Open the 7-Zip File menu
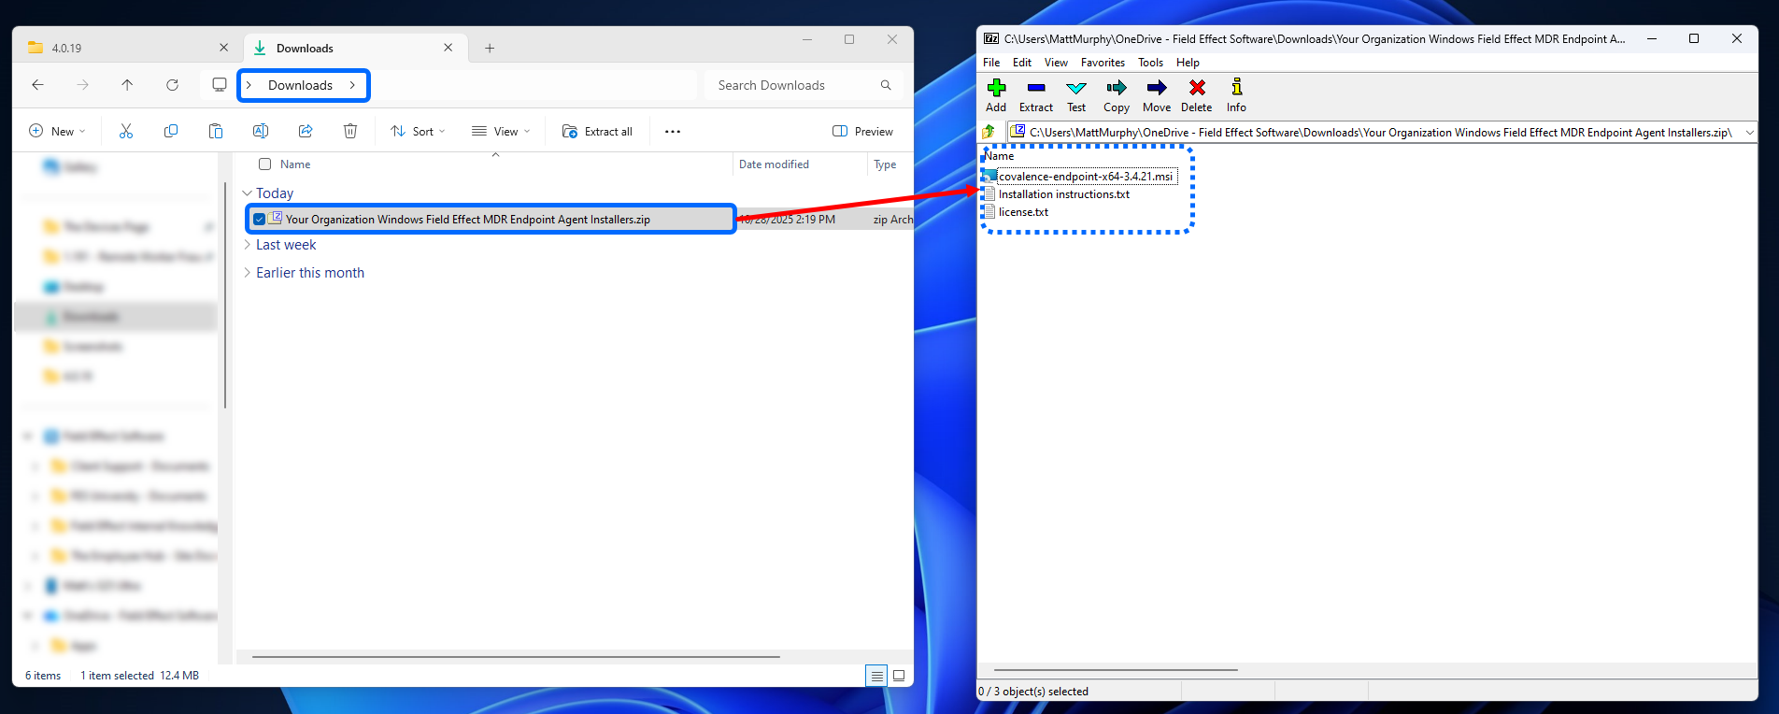The width and height of the screenshot is (1779, 714). click(x=991, y=63)
